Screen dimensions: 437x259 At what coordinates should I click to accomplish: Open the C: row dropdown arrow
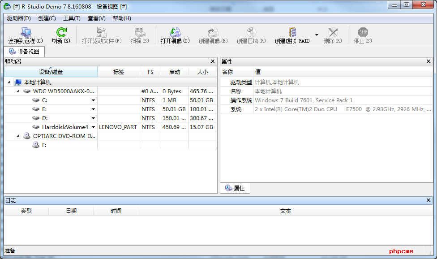pyautogui.click(x=94, y=100)
